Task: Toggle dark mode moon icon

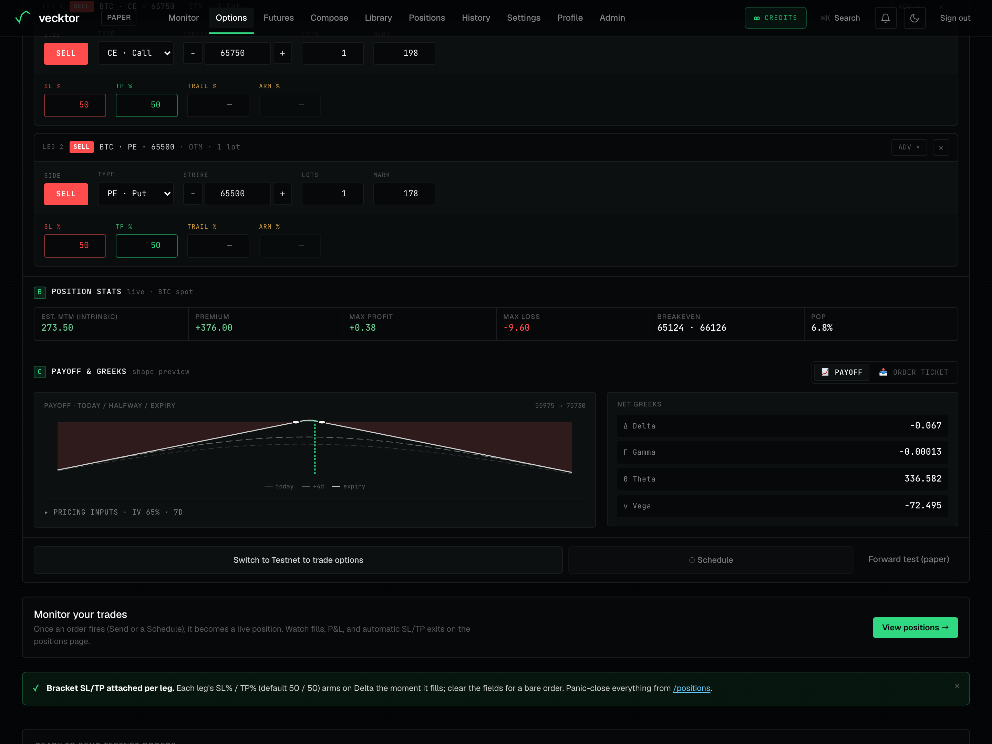Action: click(x=914, y=18)
